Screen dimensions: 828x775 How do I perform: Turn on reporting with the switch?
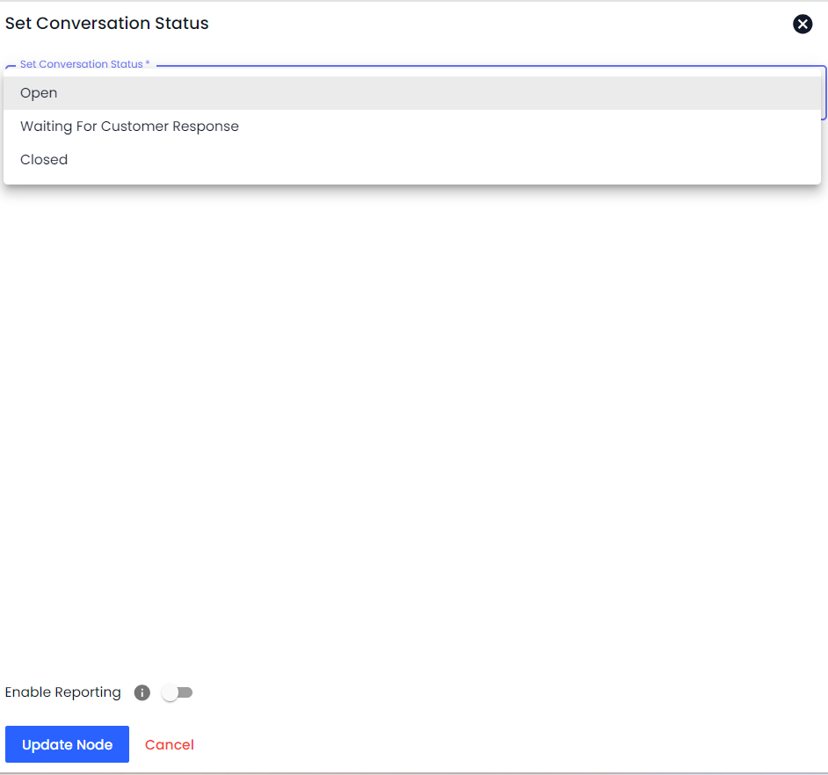[178, 692]
